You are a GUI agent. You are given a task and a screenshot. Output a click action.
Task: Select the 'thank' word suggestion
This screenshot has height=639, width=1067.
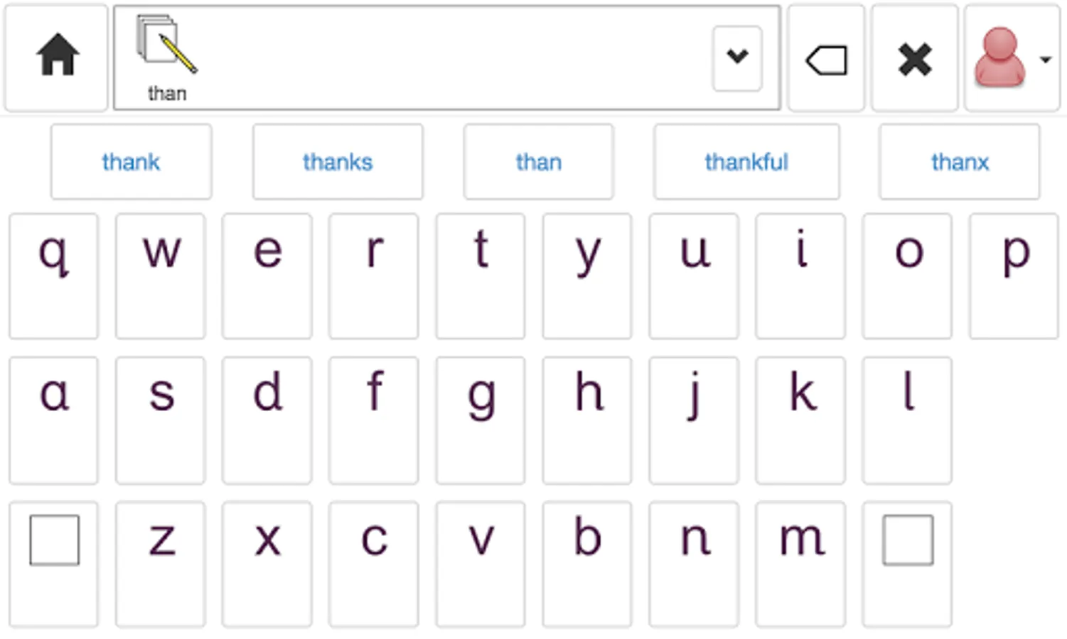(x=131, y=162)
